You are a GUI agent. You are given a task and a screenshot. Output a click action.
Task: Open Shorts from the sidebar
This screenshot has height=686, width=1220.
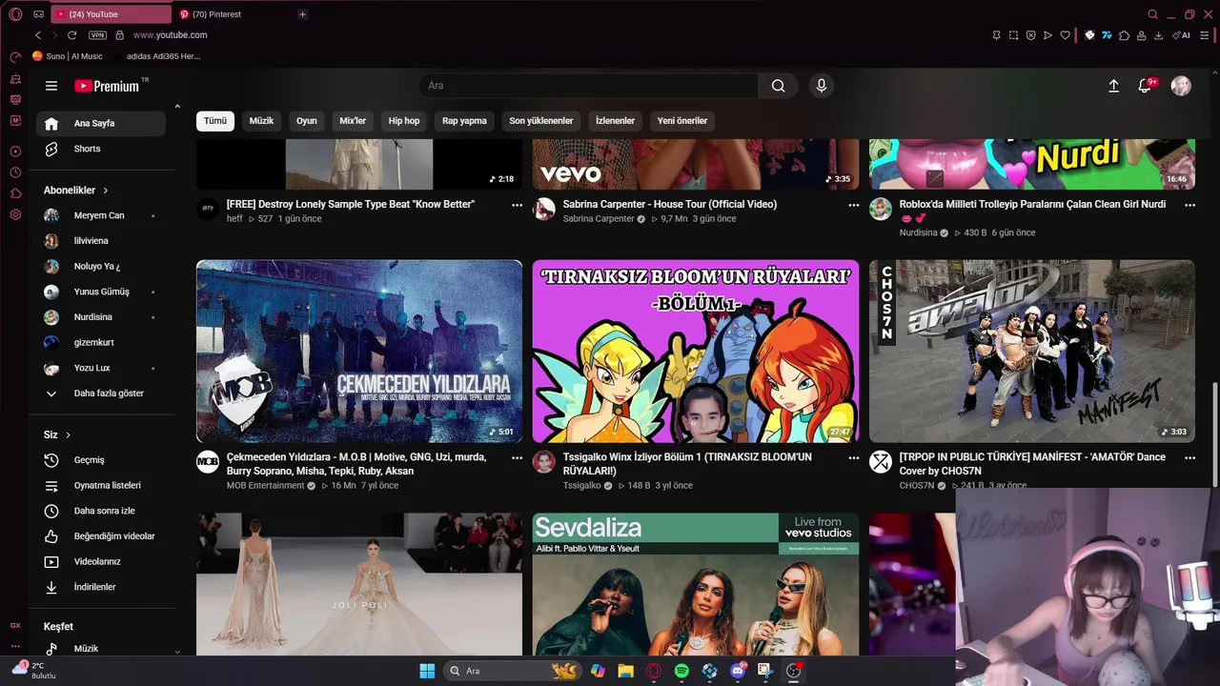pyautogui.click(x=101, y=149)
